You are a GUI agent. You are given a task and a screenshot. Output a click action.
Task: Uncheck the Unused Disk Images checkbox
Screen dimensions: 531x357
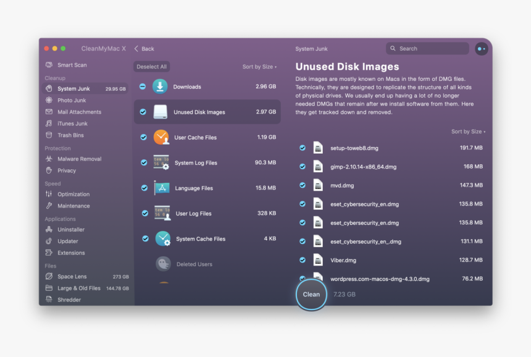[143, 112]
